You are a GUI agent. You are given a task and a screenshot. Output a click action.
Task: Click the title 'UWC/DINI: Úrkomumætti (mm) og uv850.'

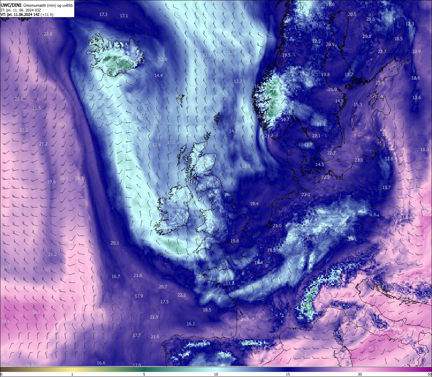(x=37, y=5)
